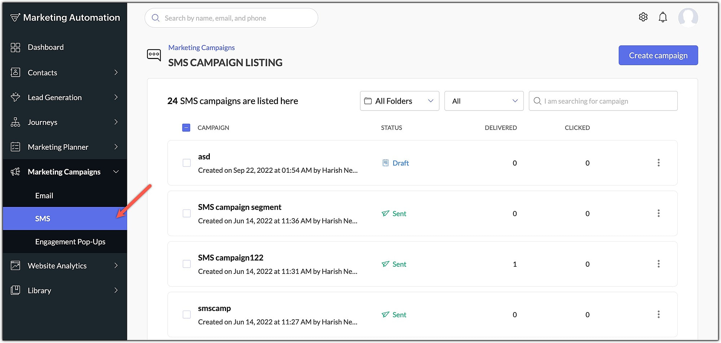Check the asd campaign checkbox
This screenshot has height=343, width=721.
tap(187, 163)
